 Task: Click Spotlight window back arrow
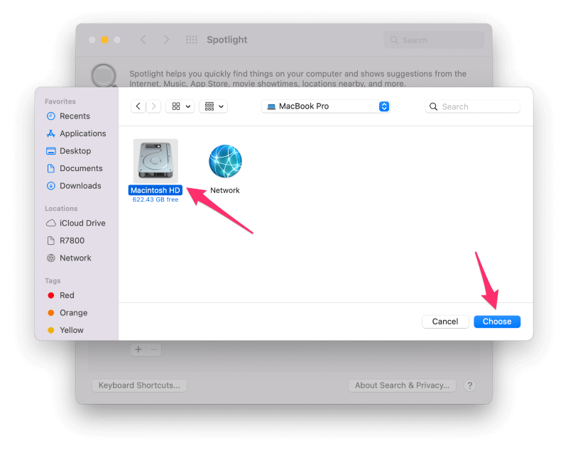pos(143,40)
